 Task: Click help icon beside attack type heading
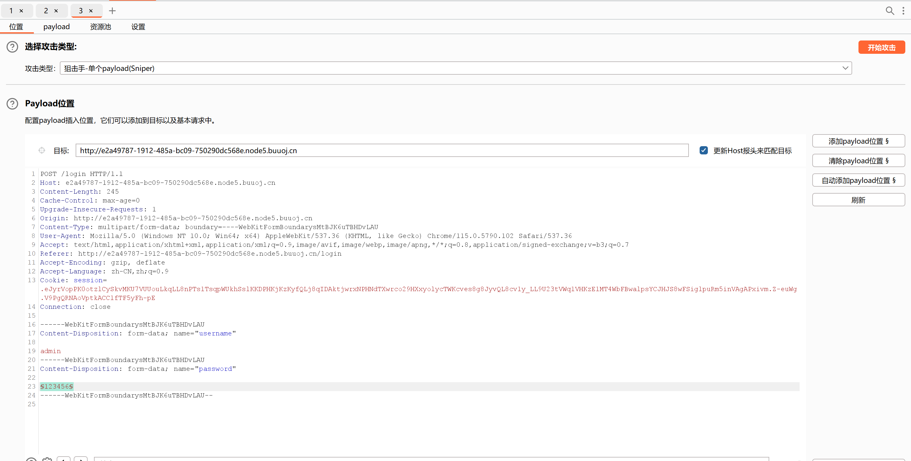tap(12, 47)
